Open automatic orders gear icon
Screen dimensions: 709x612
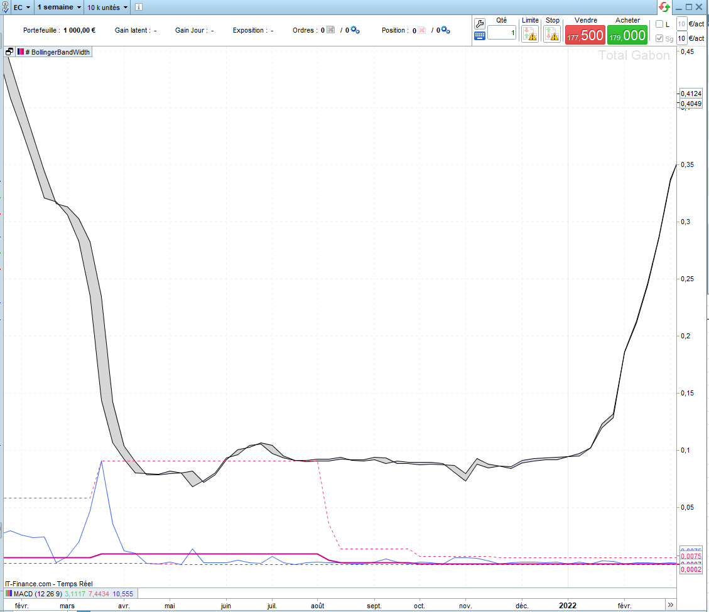tap(355, 30)
